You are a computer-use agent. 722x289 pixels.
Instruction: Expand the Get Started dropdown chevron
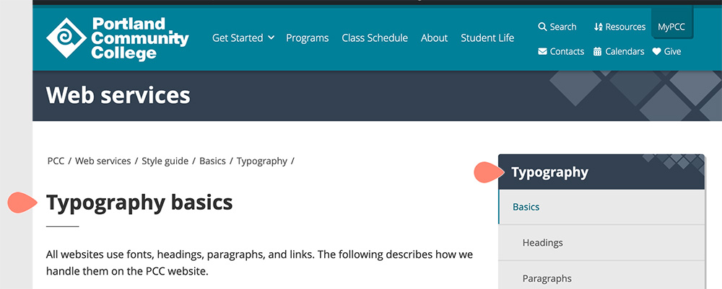click(x=271, y=37)
